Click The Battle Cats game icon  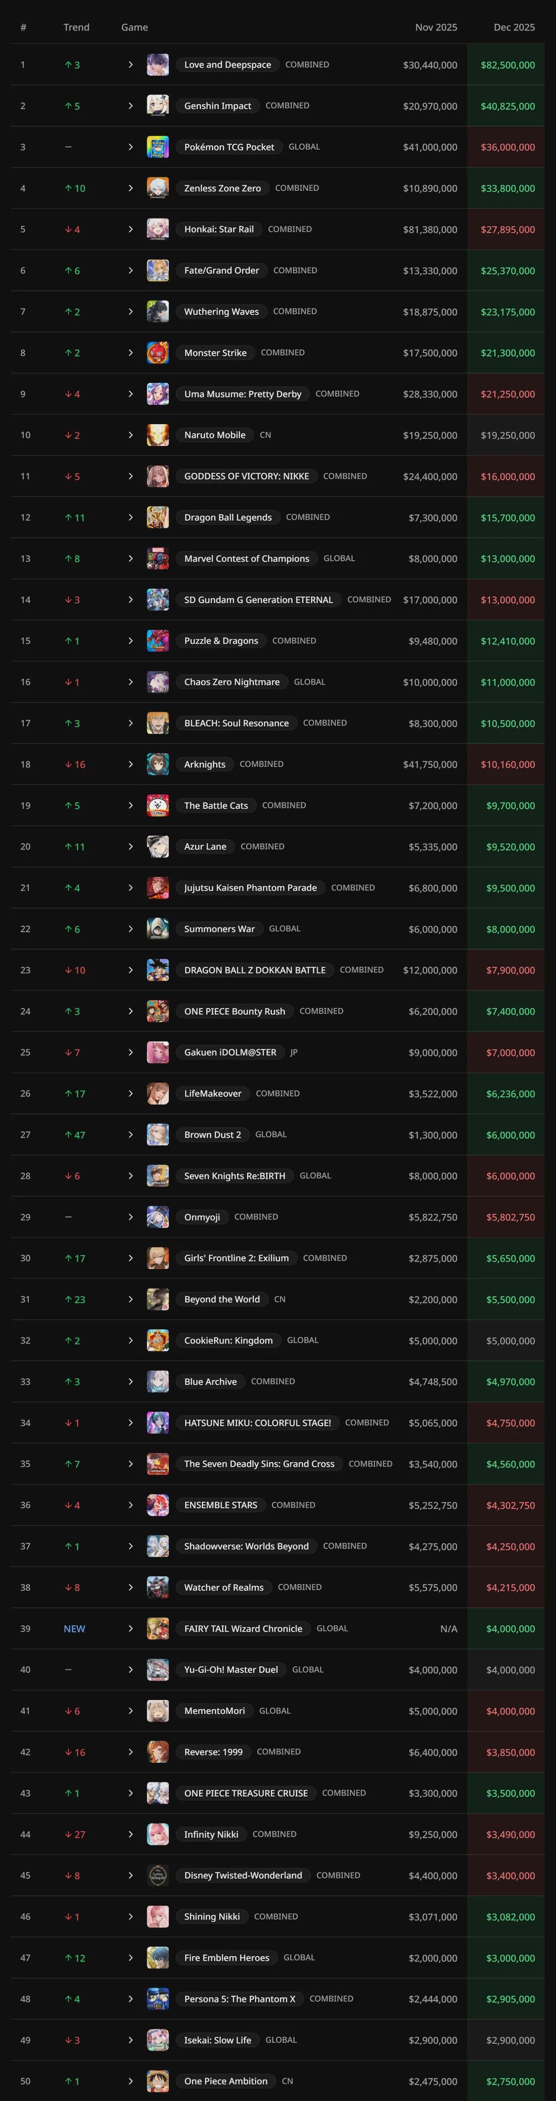158,806
